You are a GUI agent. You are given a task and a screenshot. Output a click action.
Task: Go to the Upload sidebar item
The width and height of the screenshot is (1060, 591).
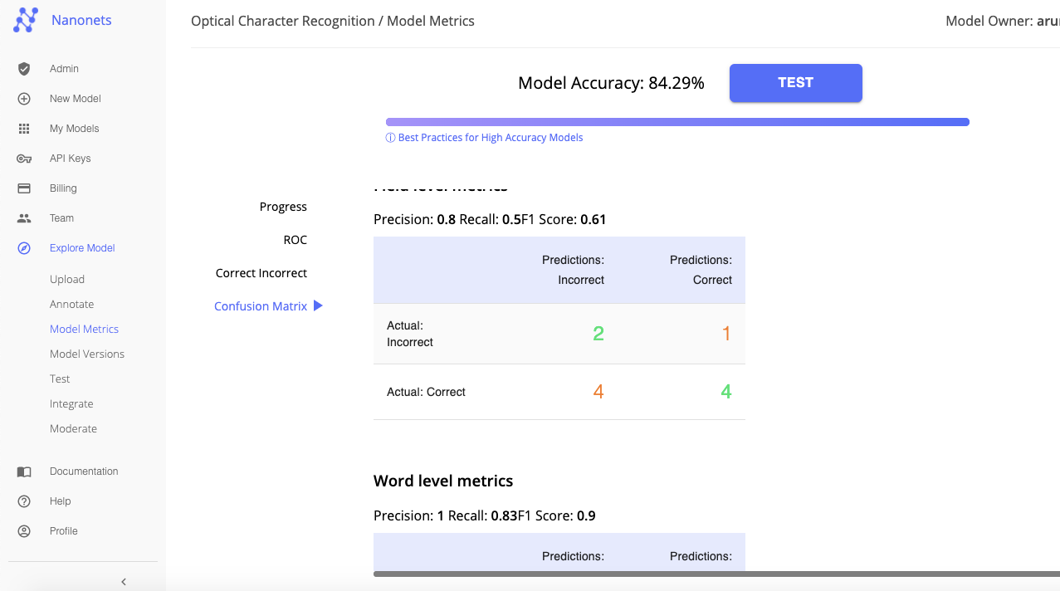(x=67, y=279)
